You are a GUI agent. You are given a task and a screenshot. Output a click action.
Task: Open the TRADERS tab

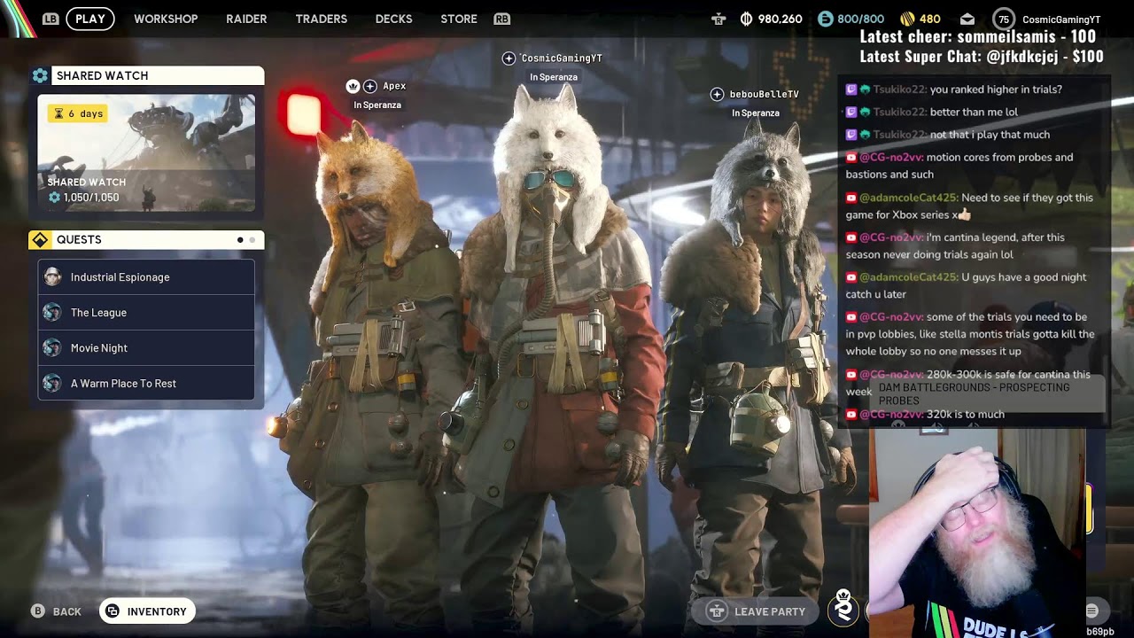click(321, 19)
